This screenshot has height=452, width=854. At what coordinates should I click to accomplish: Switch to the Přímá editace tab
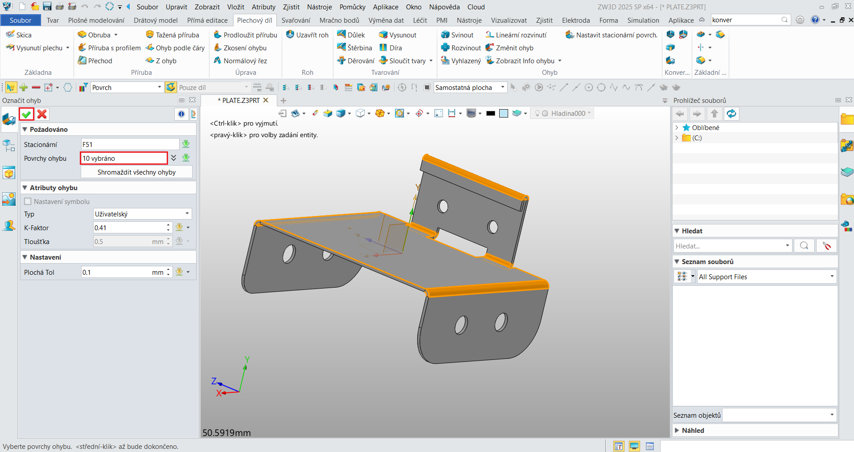click(x=207, y=20)
